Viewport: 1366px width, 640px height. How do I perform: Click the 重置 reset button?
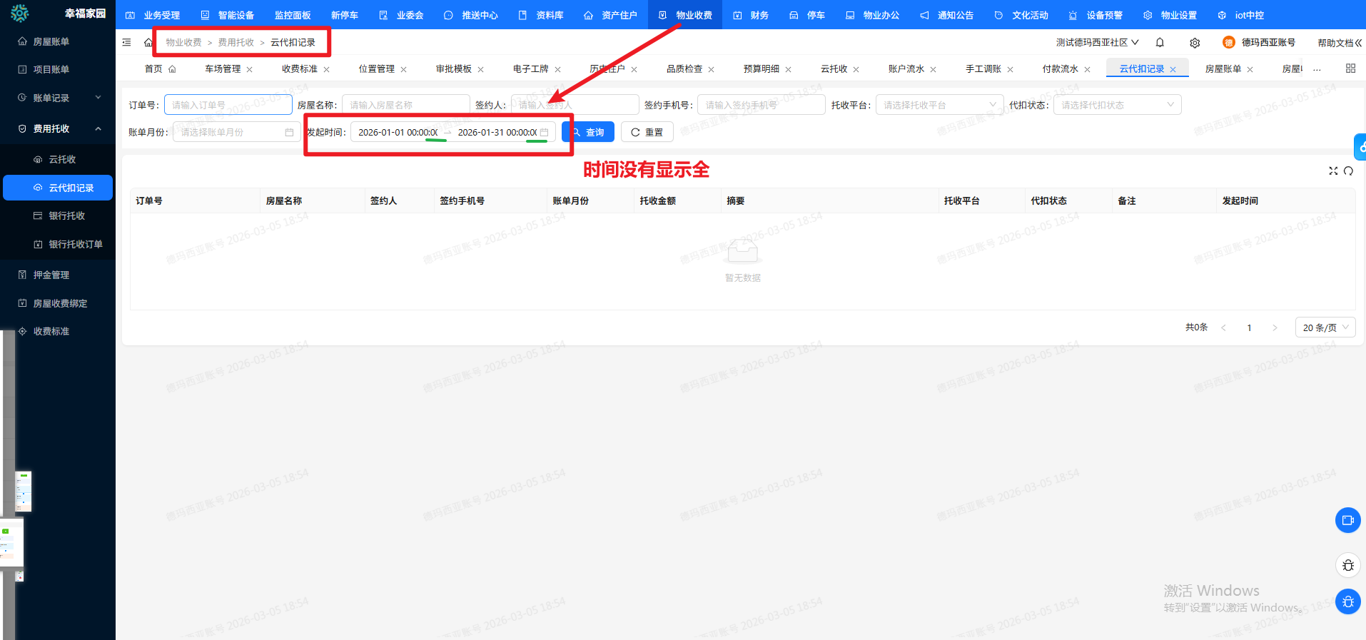tap(647, 132)
